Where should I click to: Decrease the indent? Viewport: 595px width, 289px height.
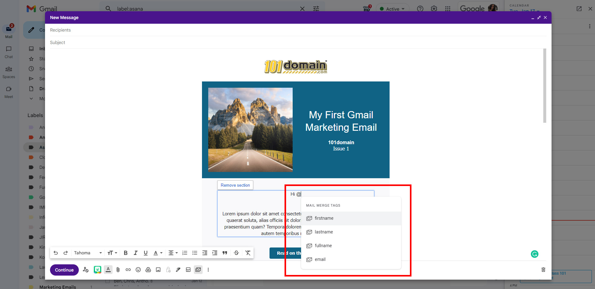(x=205, y=253)
